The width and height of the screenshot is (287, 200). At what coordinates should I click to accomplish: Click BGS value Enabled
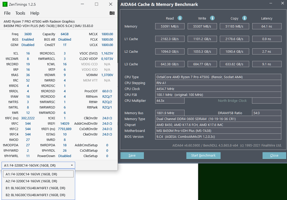(x=28, y=40)
